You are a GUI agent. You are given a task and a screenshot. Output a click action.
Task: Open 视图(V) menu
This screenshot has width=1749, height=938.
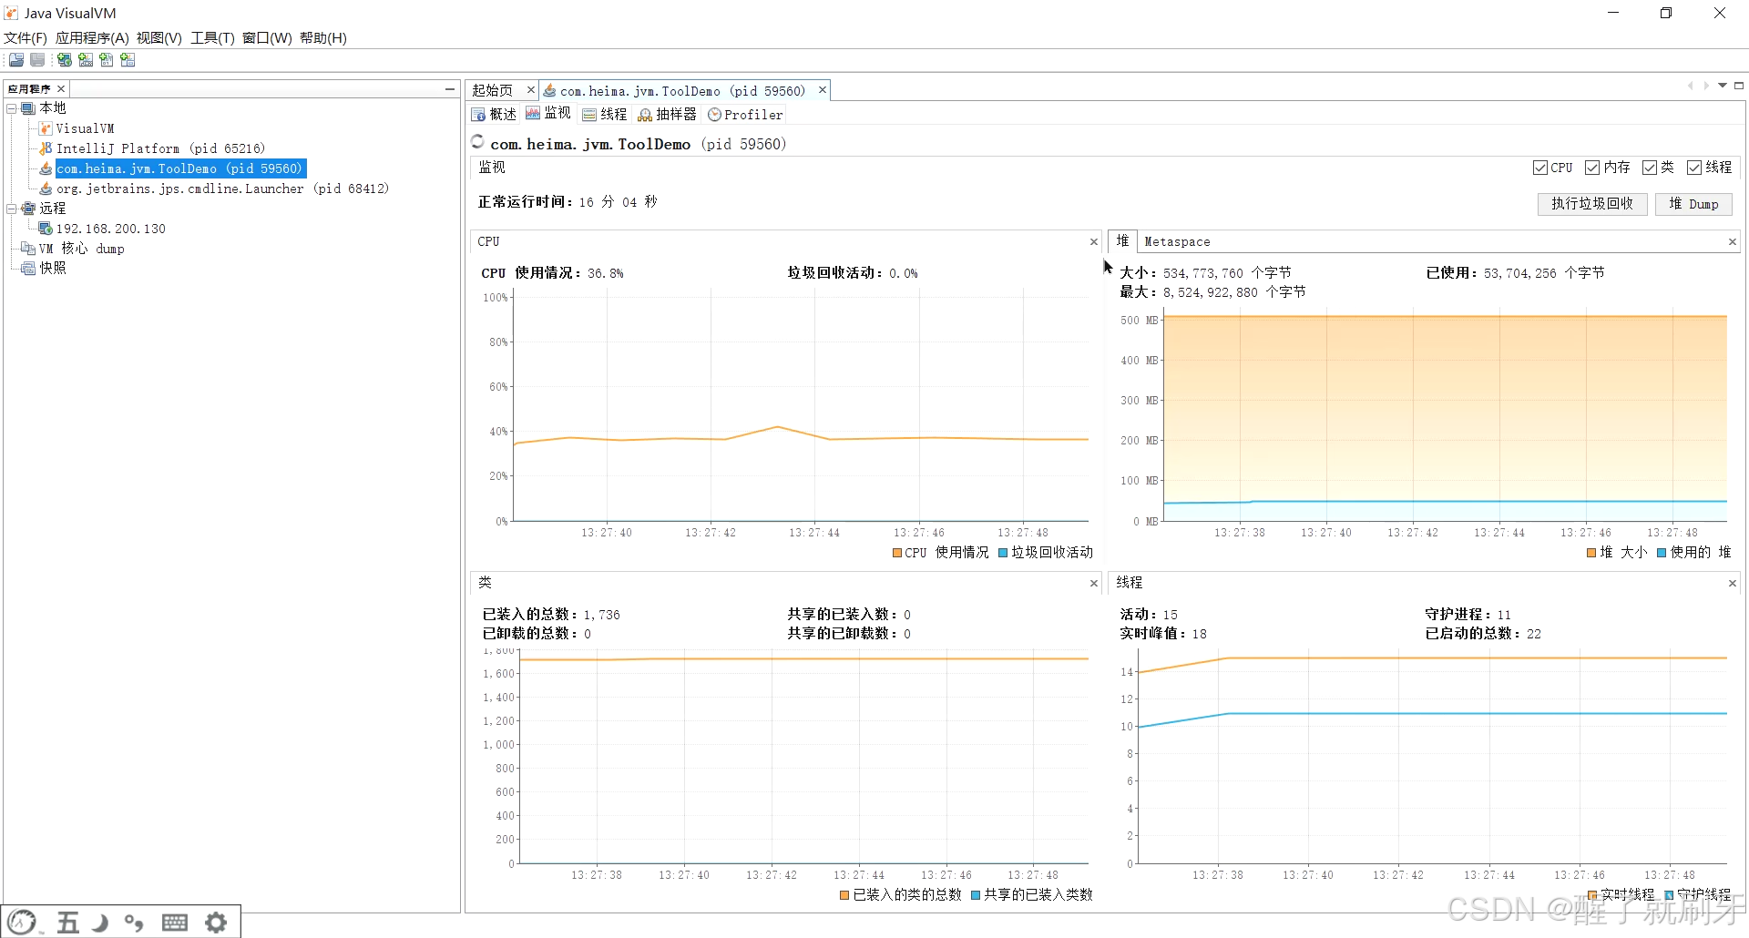pyautogui.click(x=159, y=38)
